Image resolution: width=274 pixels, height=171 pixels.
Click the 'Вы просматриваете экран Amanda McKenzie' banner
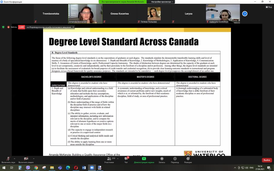tap(123, 2)
